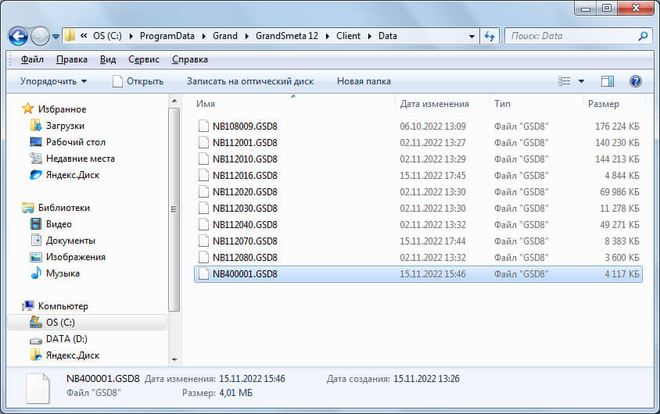Click the Компьютер icon
The width and height of the screenshot is (660, 414).
pyautogui.click(x=28, y=305)
